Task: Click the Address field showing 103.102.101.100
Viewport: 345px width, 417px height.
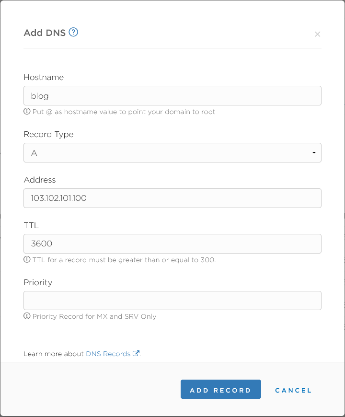Action: pos(172,198)
